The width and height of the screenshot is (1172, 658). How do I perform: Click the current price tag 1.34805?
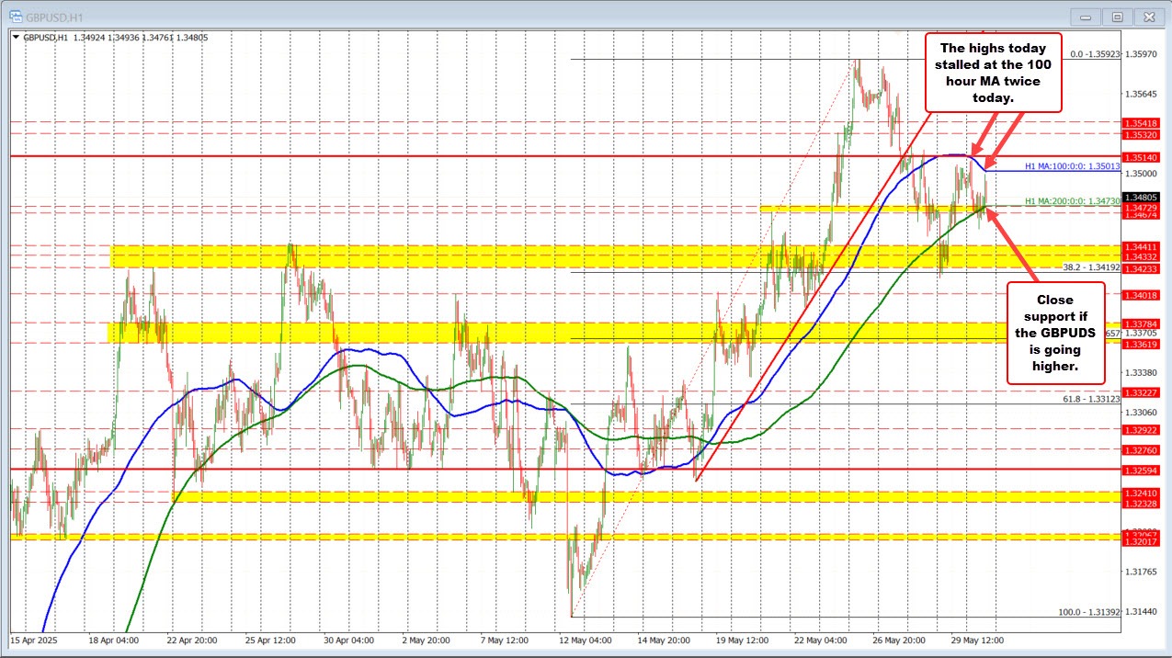(x=1143, y=197)
